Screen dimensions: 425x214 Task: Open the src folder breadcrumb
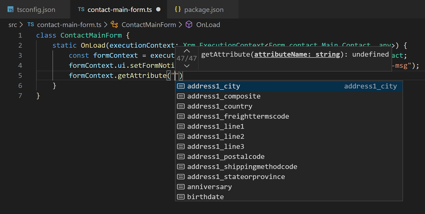coord(12,25)
